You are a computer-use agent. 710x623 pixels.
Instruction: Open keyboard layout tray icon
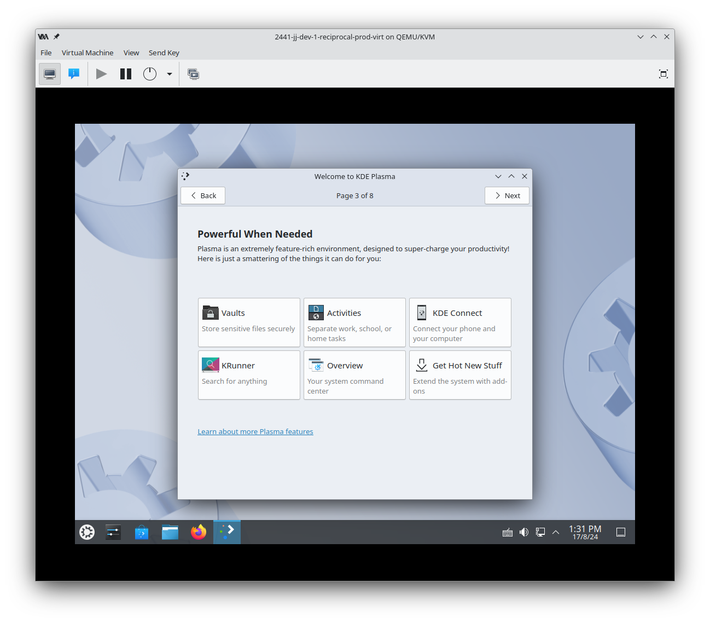pos(508,532)
